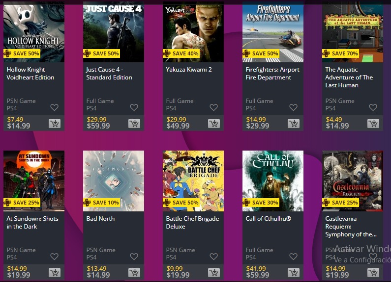Add Hollow Knight Voidheart Edition to cart
Viewport: 391px width, 282px height.
click(55, 123)
